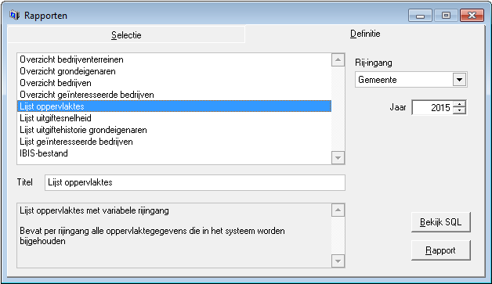Click report list scroll down arrow
This screenshot has height=284, width=492.
338,158
